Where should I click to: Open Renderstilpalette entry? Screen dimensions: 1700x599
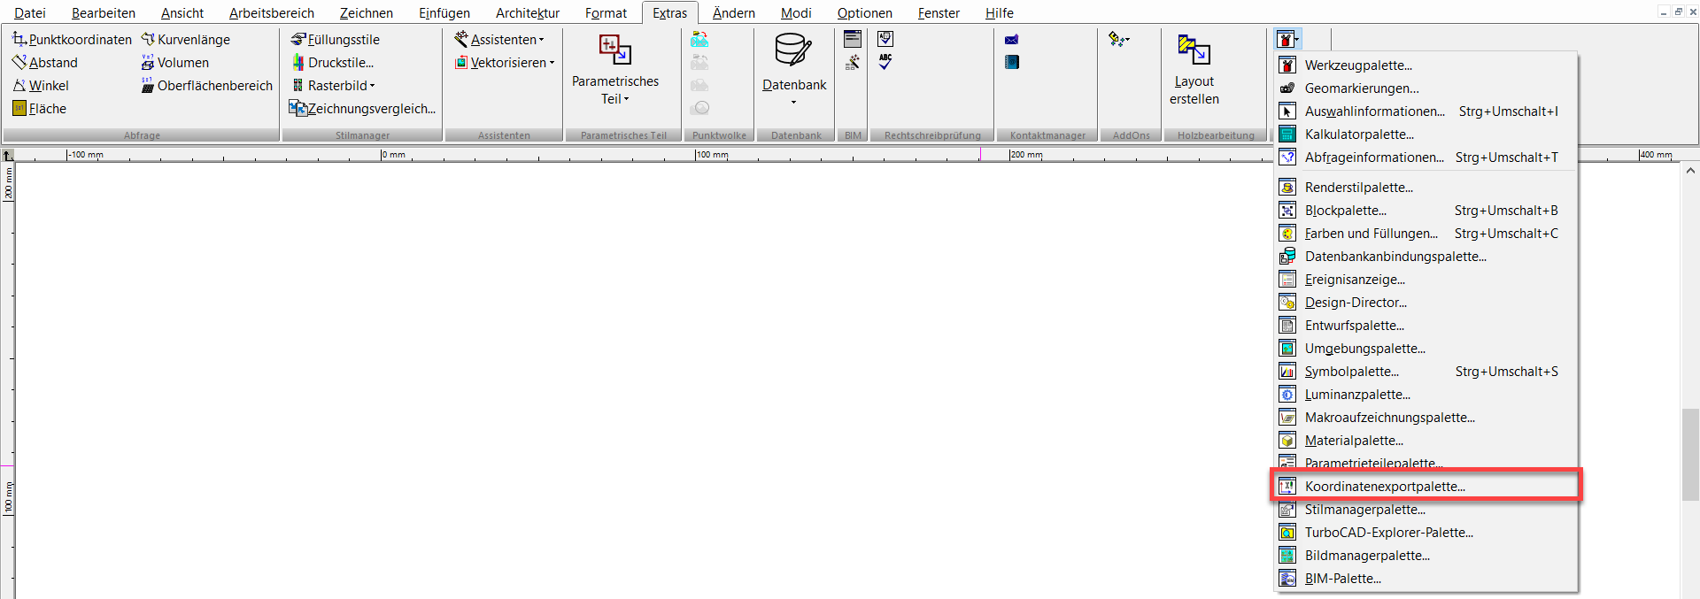[x=1426, y=188]
